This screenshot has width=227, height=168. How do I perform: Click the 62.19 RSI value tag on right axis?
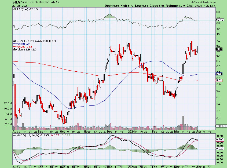220,20
